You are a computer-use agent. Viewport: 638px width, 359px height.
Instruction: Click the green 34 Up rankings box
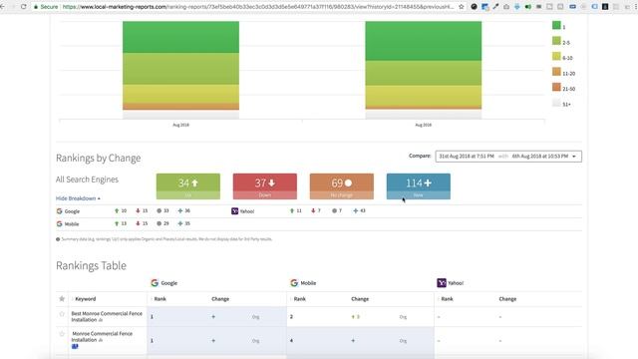(x=188, y=186)
